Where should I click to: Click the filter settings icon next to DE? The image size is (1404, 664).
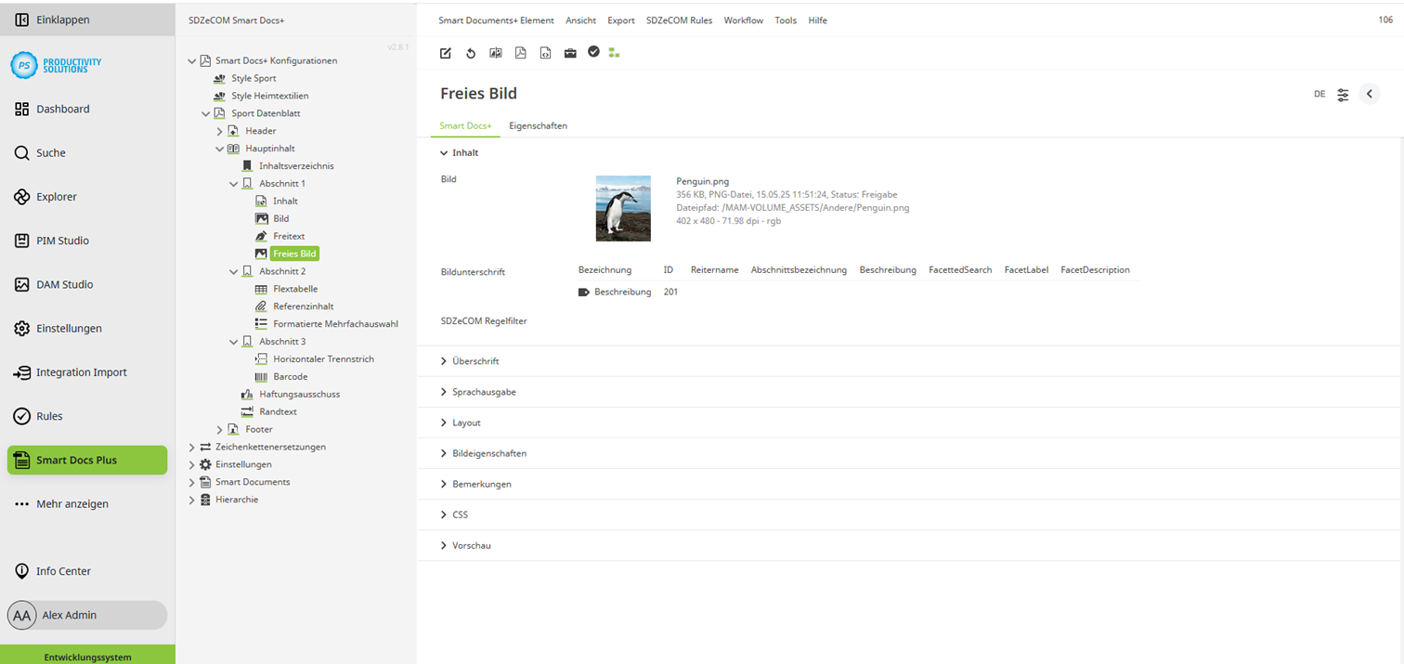(x=1343, y=94)
